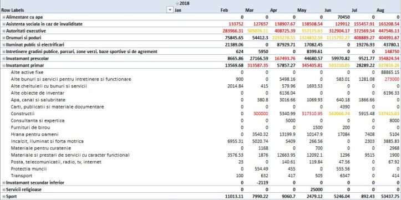This screenshot has width=401, height=200.
Task: Click value 8000 in Consultanta si expertiza row
Action: click(x=394, y=121)
